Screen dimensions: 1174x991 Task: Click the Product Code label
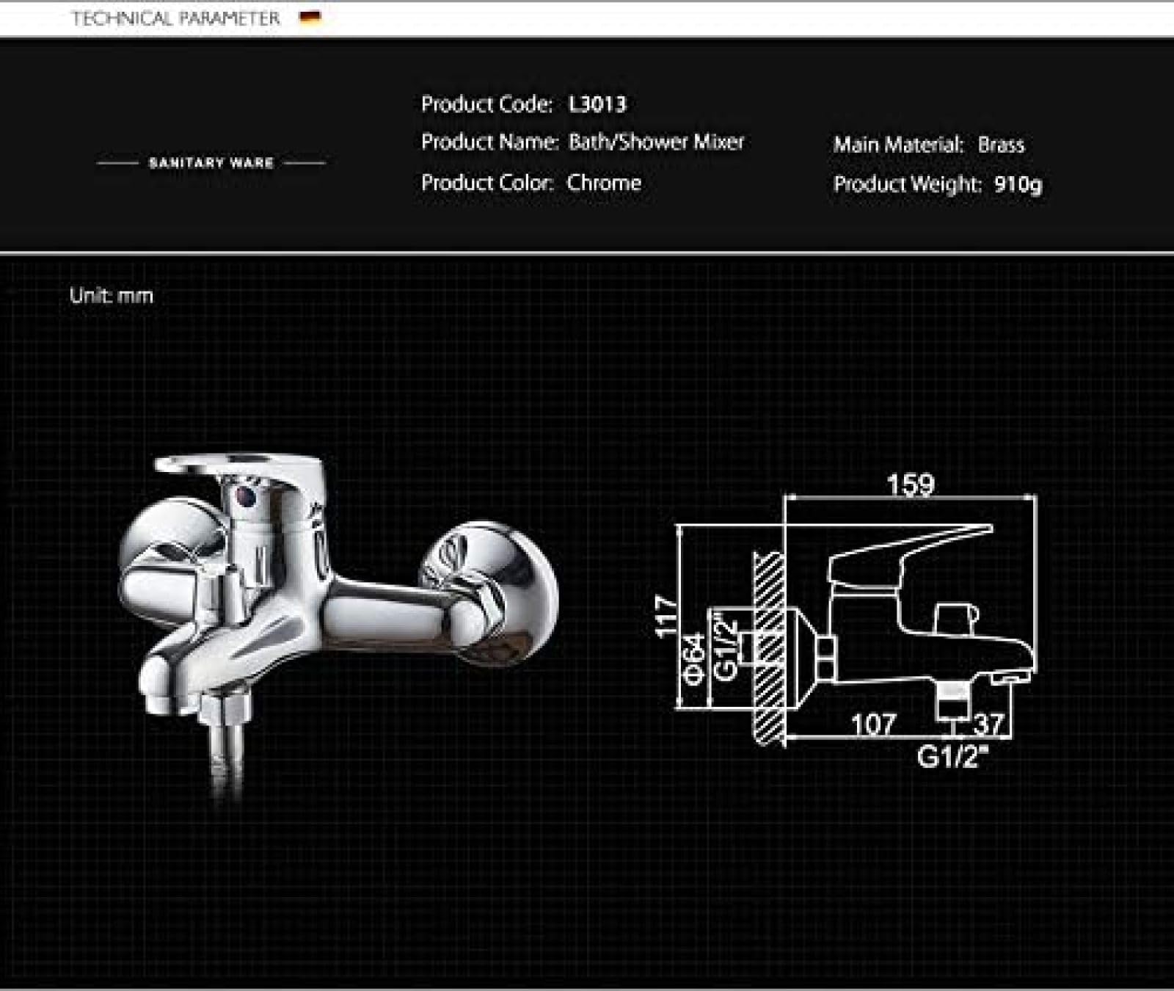pos(486,104)
